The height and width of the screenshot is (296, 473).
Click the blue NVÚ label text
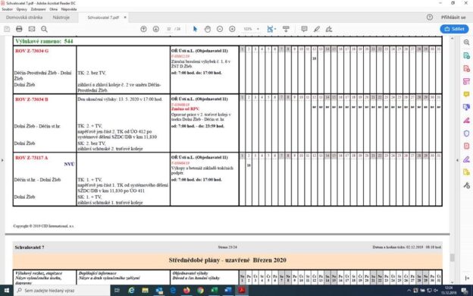(69, 164)
